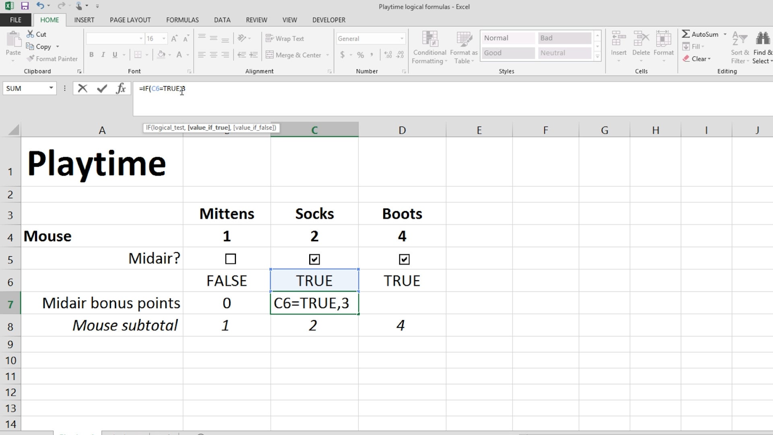The height and width of the screenshot is (435, 773).
Task: Toggle Italic formatting in Font group
Action: 103,55
